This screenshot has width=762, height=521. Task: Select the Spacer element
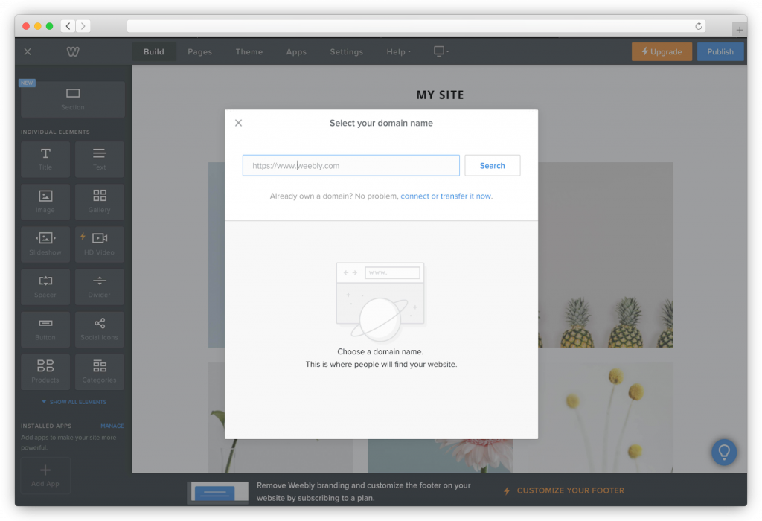click(45, 287)
